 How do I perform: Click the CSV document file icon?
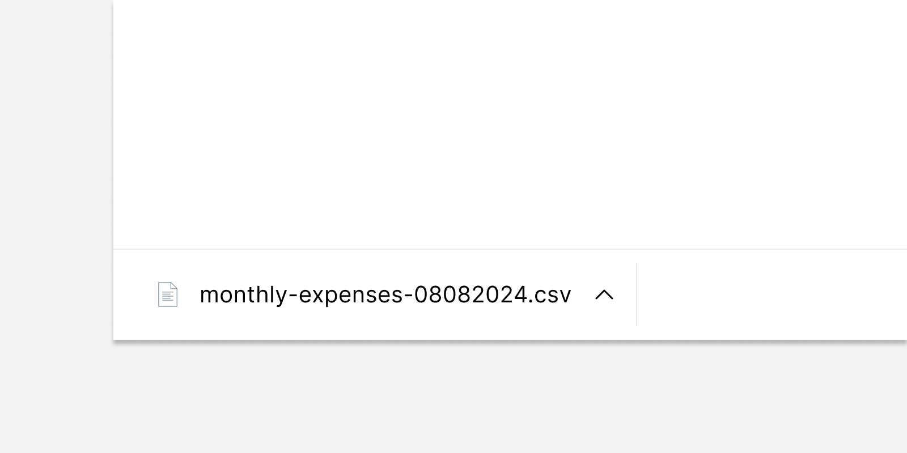click(167, 294)
